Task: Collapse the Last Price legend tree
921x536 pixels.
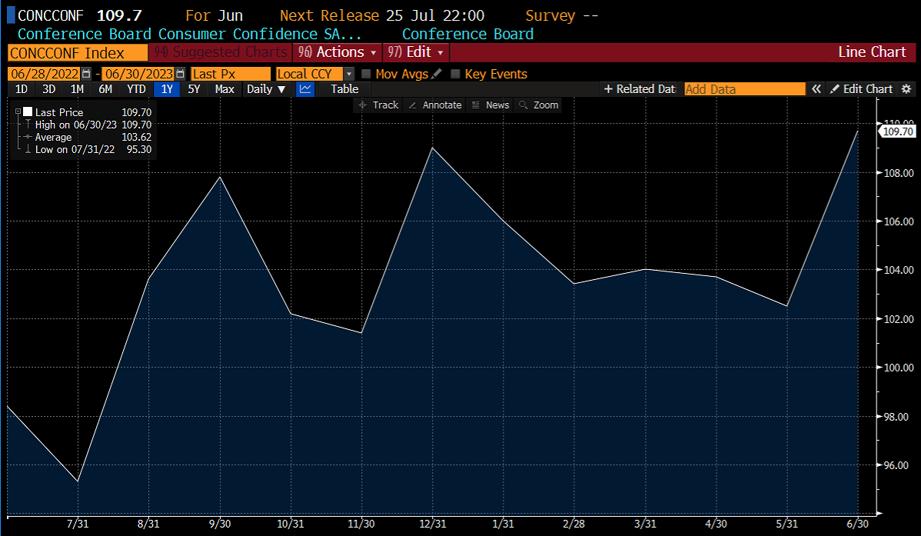Action: click(18, 112)
